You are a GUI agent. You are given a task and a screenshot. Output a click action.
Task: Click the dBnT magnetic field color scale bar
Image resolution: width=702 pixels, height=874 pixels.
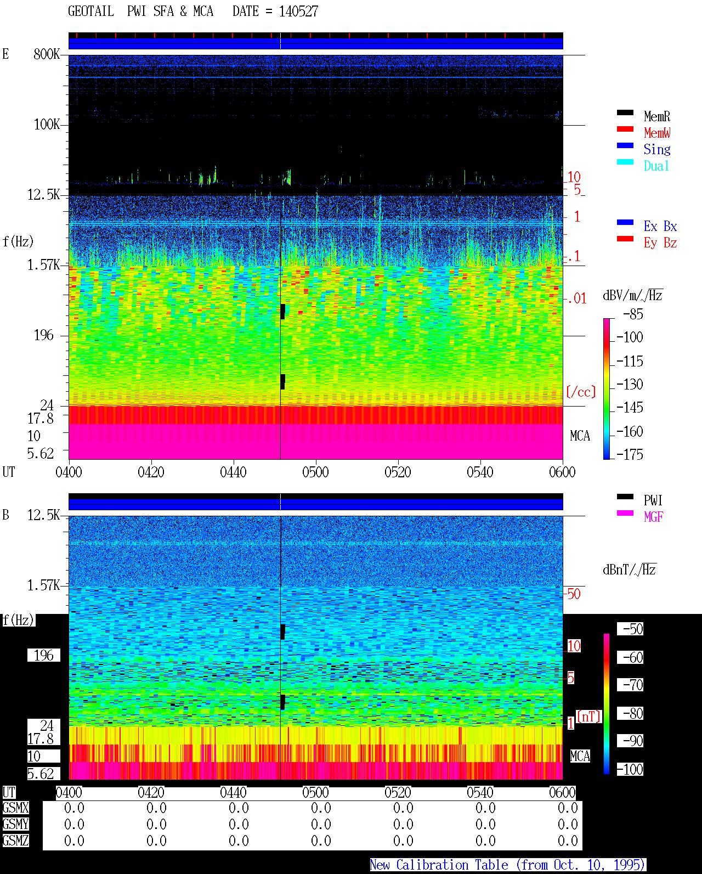pos(607,703)
